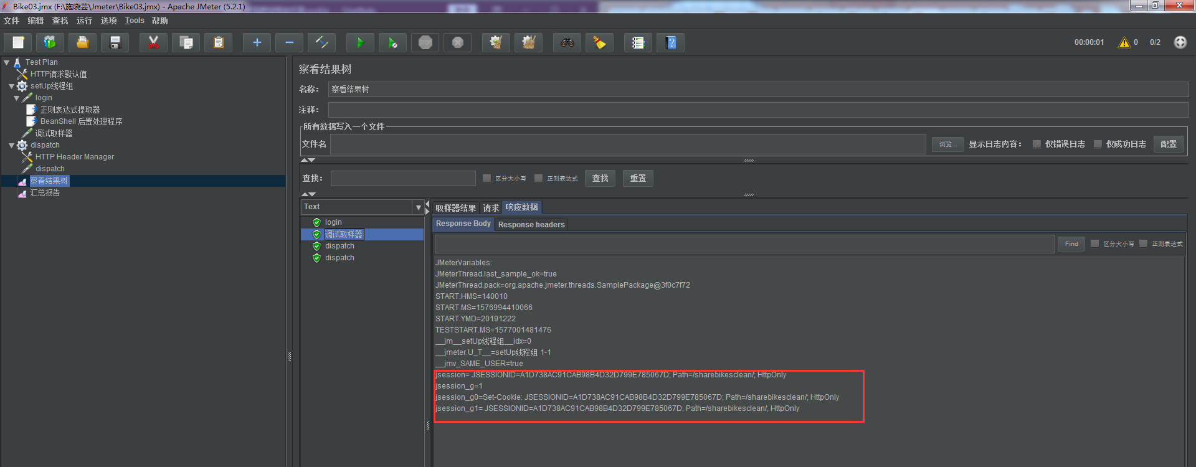Viewport: 1196px width, 467px height.
Task: Open the 查找 menu
Action: (60, 21)
